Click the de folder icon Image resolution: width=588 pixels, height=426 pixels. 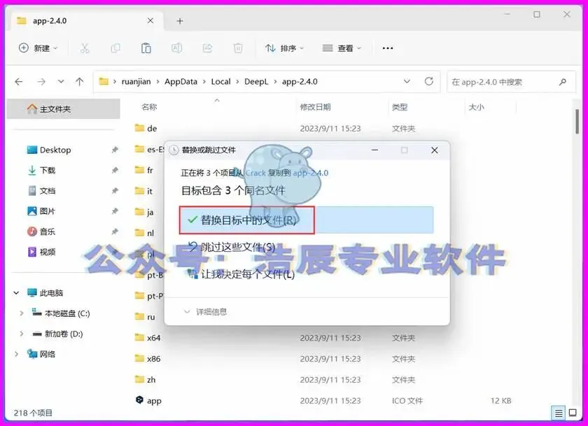click(x=139, y=128)
